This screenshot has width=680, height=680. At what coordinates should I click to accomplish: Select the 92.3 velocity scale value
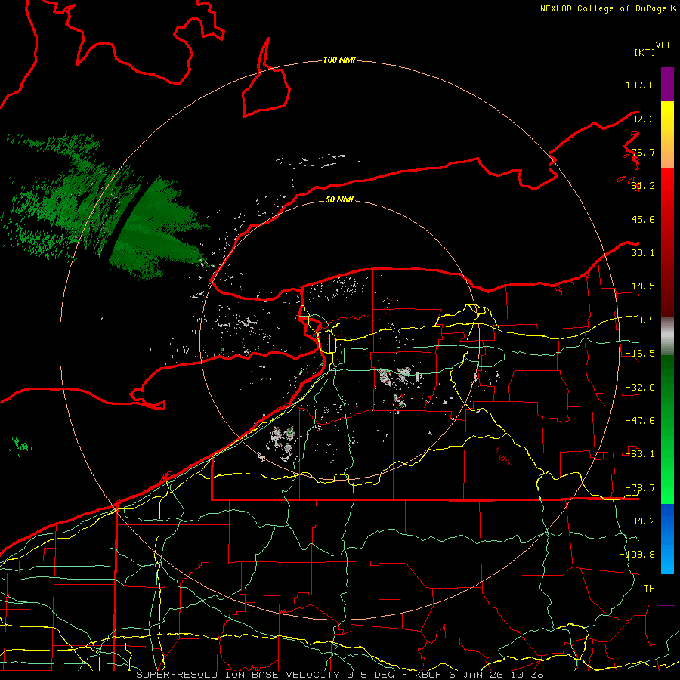click(643, 119)
